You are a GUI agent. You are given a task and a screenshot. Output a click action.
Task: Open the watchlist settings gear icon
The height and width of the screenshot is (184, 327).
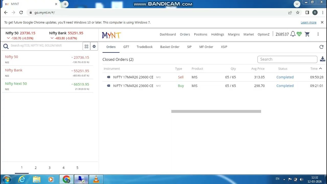pos(94,46)
